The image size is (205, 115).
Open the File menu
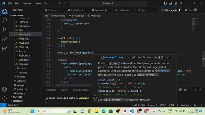(x=10, y=4)
